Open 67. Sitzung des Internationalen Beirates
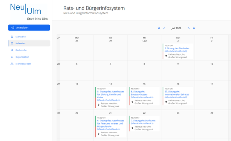The width and height of the screenshot is (231, 141). [177, 93]
